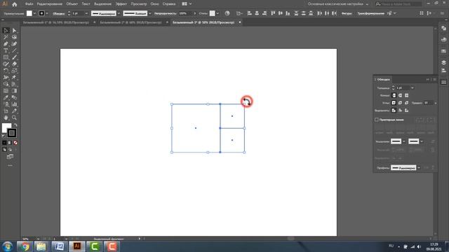Select the Lasso tool
The width and height of the screenshot is (449, 252).
[14, 37]
